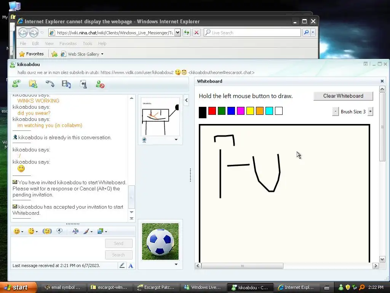Click the Search button below Send
Viewport: 390px width, 293px height.
(119, 255)
